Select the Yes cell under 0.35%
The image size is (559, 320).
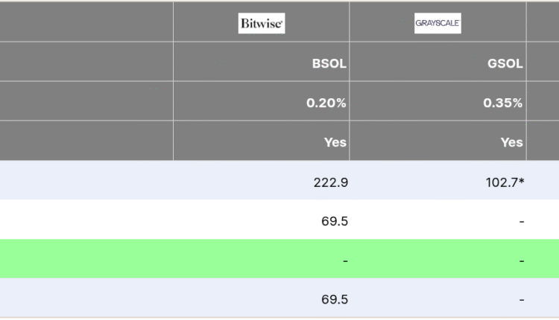pyautogui.click(x=511, y=141)
